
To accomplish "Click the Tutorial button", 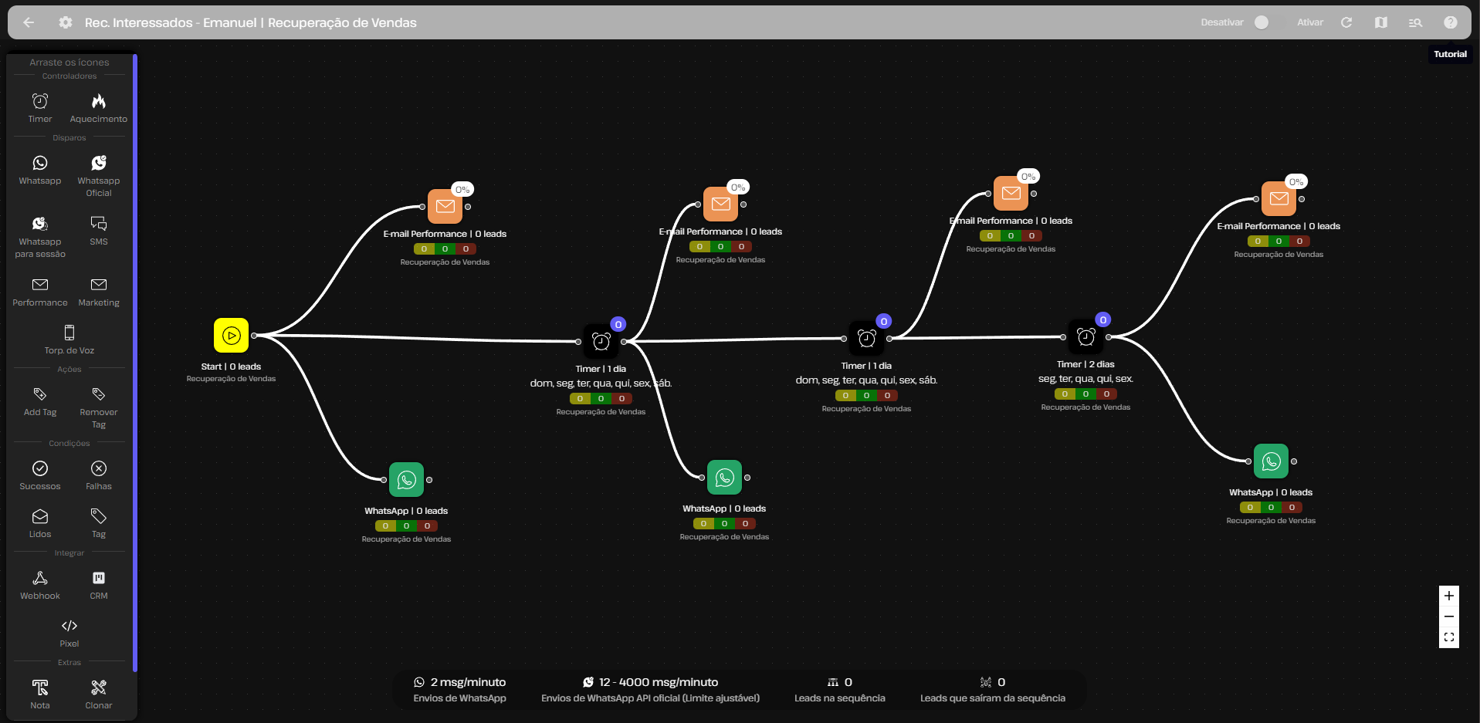I will 1450,54.
